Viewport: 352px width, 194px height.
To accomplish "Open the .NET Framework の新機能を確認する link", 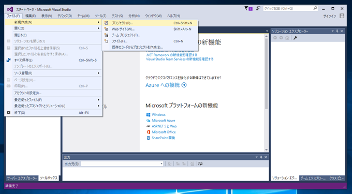I will 171,55.
